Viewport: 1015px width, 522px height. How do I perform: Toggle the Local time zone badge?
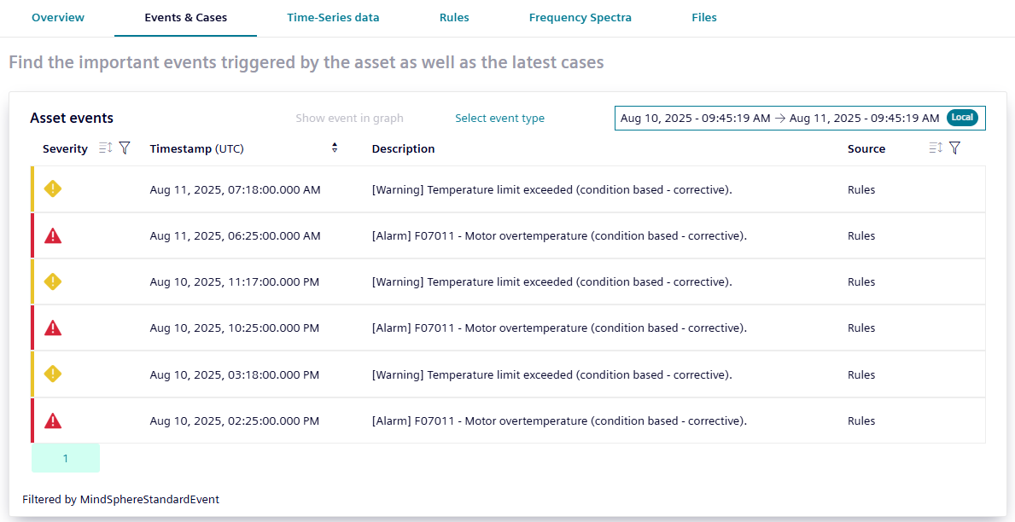(x=962, y=118)
